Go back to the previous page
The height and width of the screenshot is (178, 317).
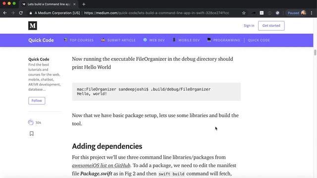pos(5,13)
